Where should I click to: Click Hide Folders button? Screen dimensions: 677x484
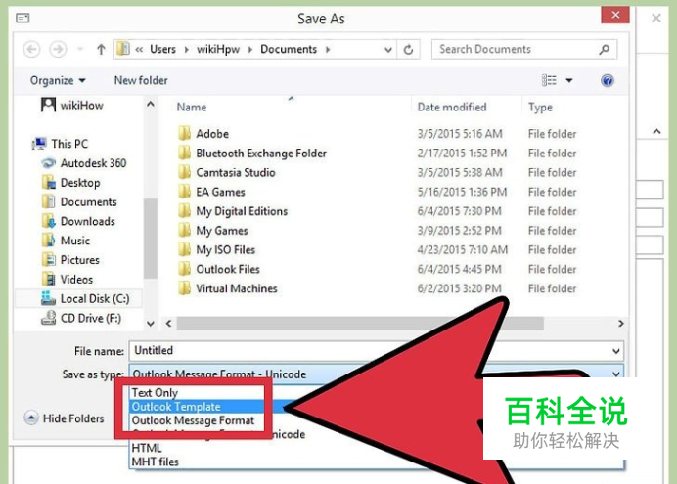click(65, 418)
